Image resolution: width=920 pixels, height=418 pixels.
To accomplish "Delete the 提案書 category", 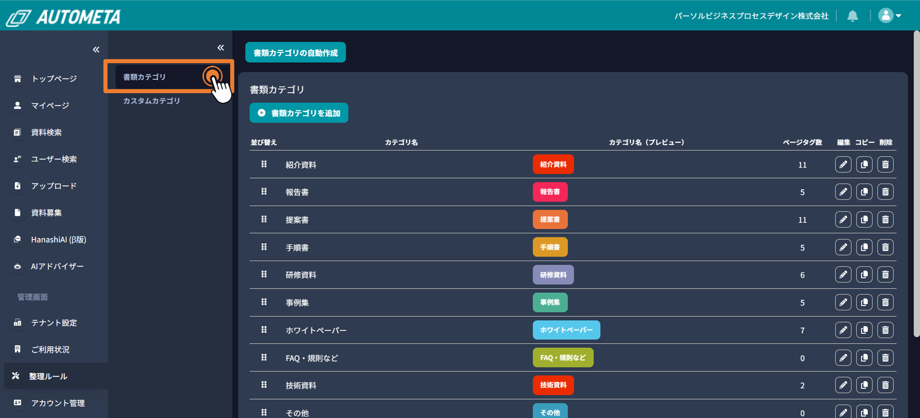I will point(885,219).
